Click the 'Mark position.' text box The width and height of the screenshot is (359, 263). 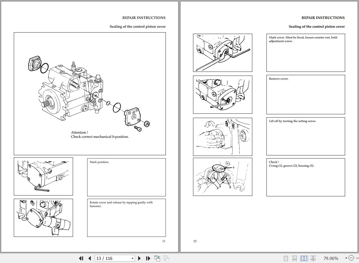[x=126, y=177]
